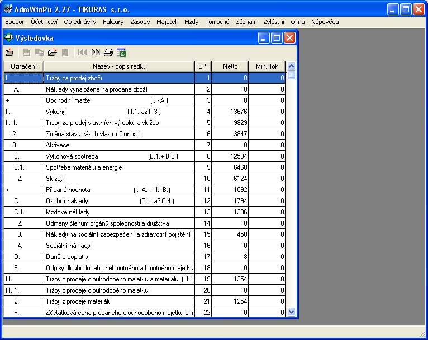Click the table scrollbar up arrow
428x340 pixels.
(x=291, y=66)
